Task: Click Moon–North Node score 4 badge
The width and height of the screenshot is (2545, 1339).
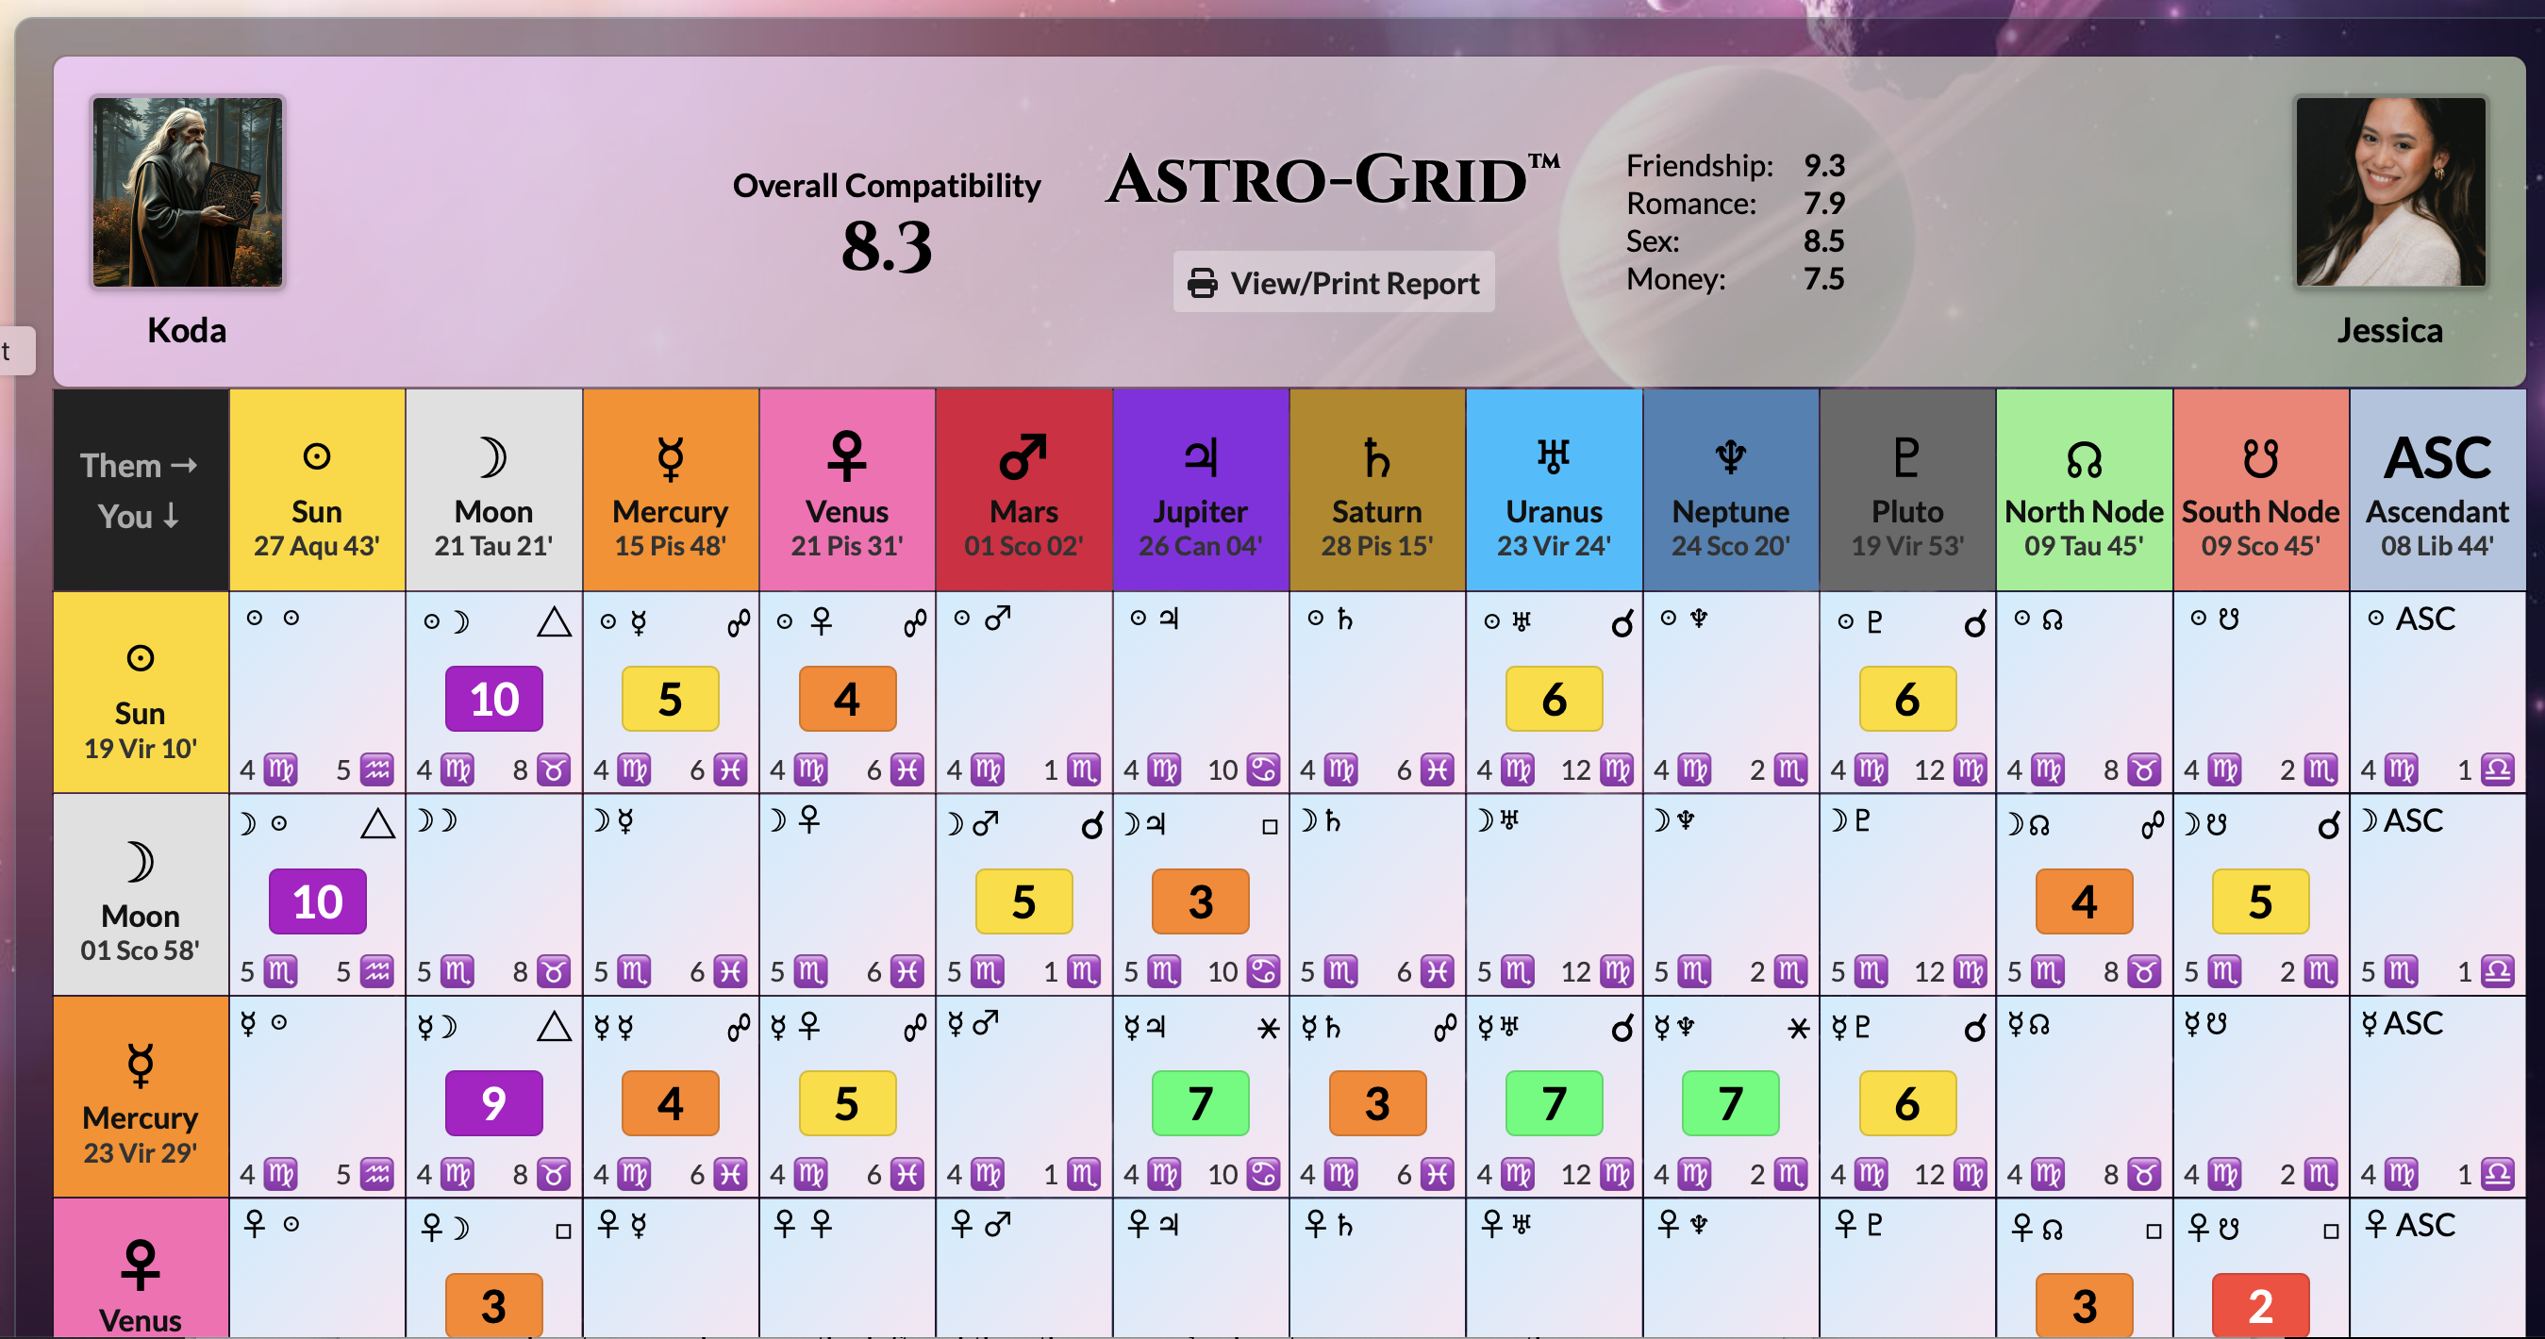Action: pos(2085,901)
